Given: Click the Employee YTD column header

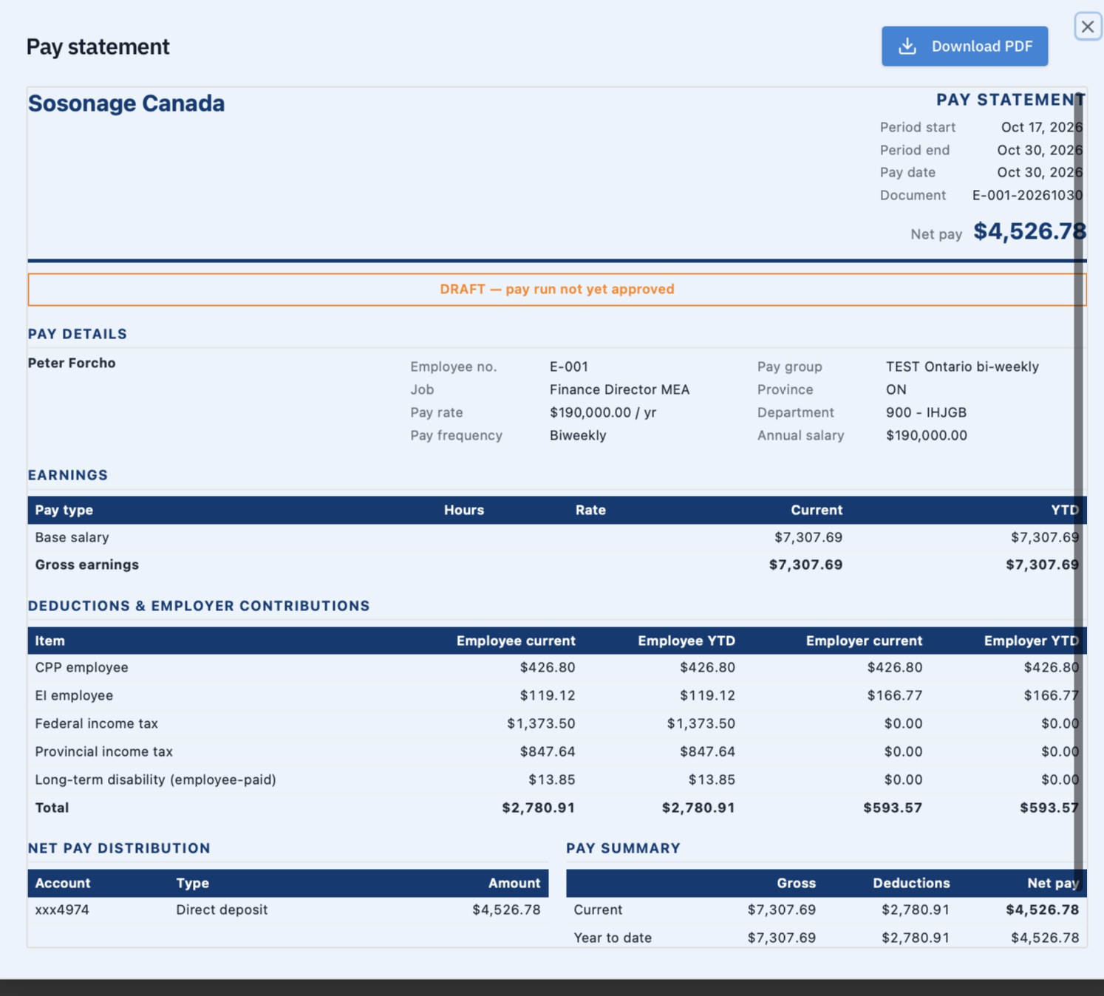Looking at the screenshot, I should tap(686, 641).
